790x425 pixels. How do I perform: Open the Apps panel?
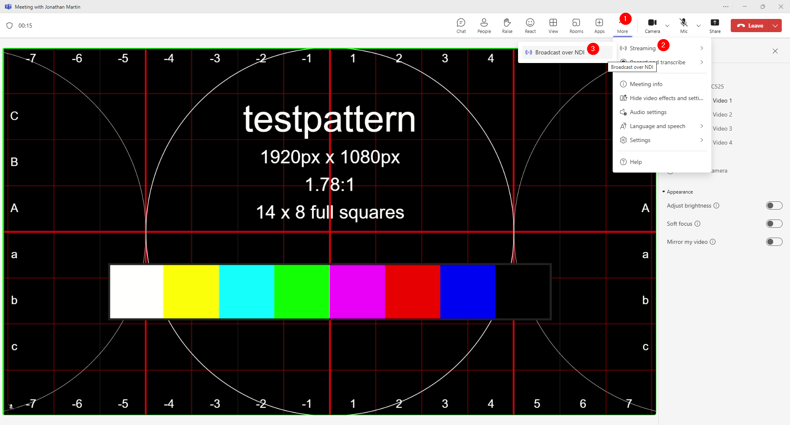(599, 26)
